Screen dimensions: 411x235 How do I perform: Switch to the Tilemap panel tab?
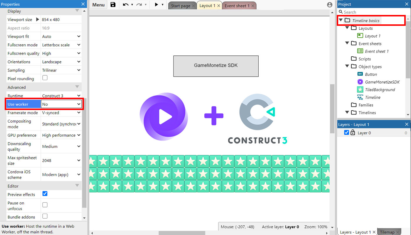pyautogui.click(x=388, y=232)
